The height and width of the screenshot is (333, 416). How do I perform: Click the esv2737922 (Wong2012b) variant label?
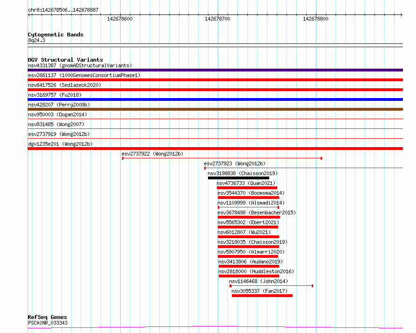coord(152,154)
